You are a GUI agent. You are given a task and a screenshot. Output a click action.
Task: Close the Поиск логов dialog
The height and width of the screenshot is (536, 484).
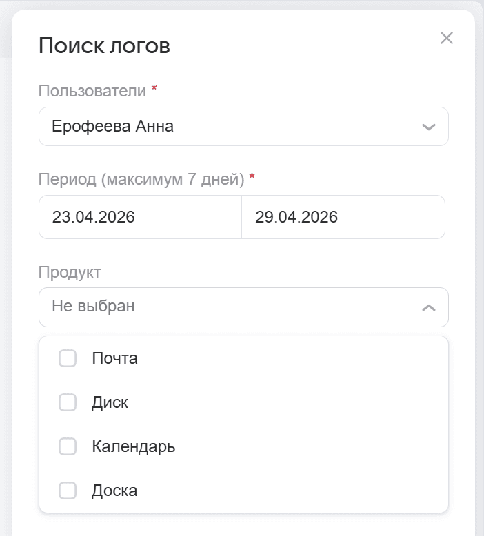pos(446,38)
